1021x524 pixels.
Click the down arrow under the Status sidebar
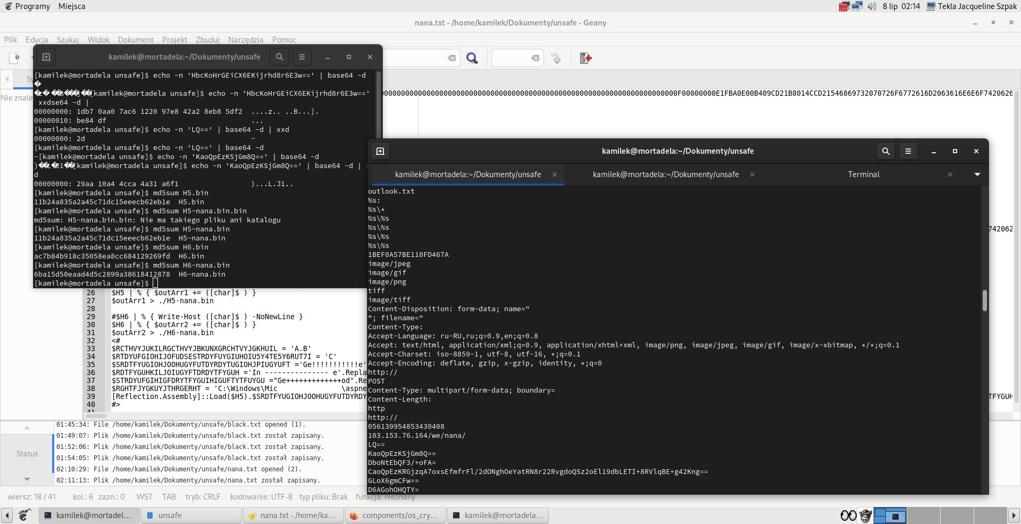click(x=27, y=479)
